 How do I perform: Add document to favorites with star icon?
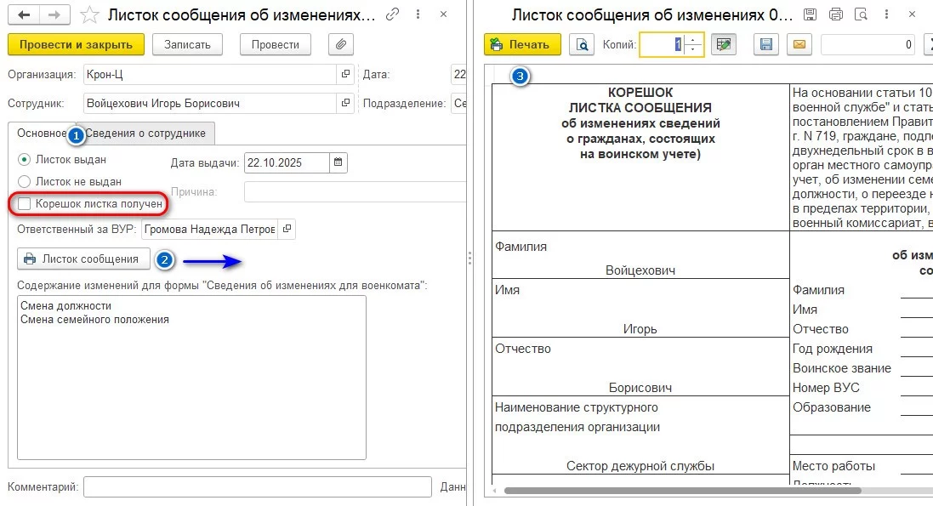[x=89, y=15]
